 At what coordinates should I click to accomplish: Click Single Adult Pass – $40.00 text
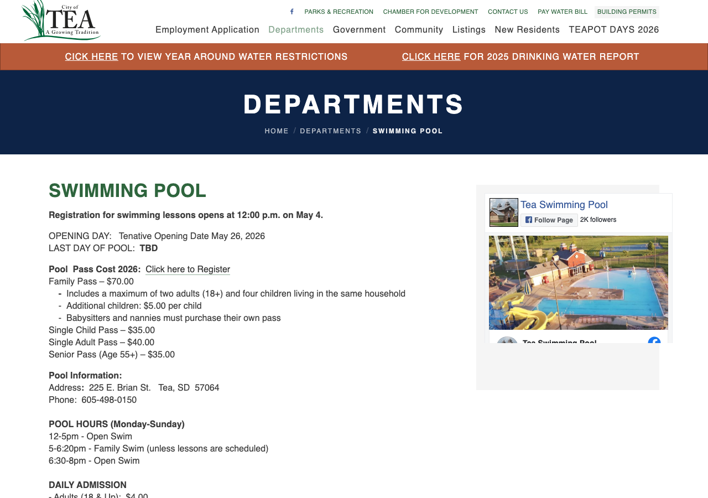click(x=102, y=343)
